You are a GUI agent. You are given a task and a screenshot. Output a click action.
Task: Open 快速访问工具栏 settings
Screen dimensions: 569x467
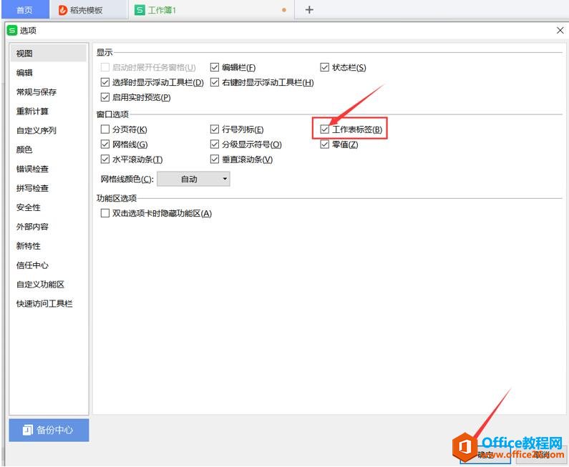click(x=48, y=303)
